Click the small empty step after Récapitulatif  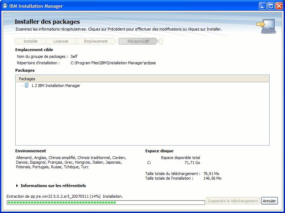click(x=161, y=41)
